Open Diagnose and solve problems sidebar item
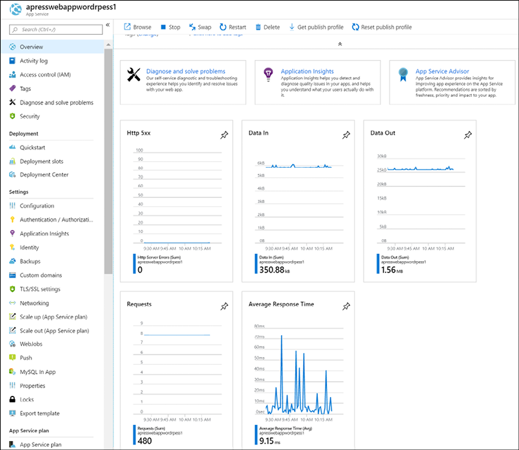 (x=52, y=103)
